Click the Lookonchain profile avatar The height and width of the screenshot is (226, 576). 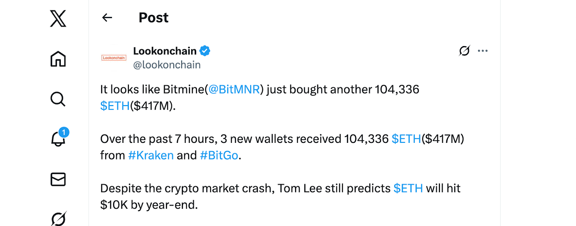click(x=114, y=58)
